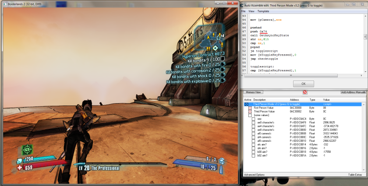This screenshot has width=368, height=186.
Task: Click the 'pushad' code line
Action: pos(255,28)
